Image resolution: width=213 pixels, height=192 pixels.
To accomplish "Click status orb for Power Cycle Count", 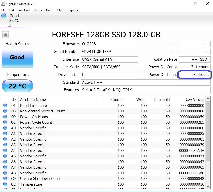I will point(5,122).
